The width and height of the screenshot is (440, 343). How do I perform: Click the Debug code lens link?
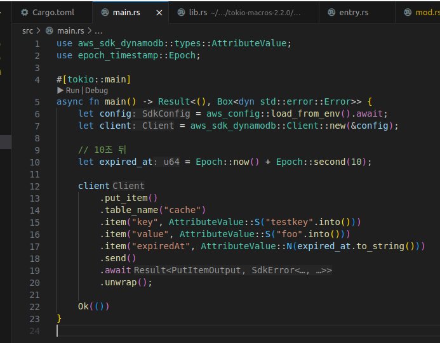(97, 91)
